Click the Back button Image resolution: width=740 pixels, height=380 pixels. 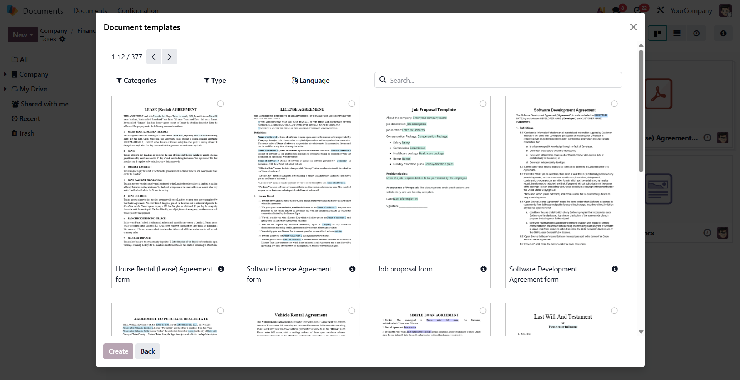(148, 351)
